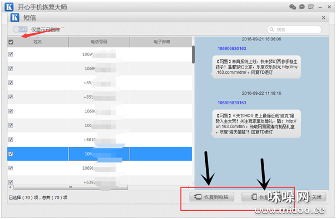The image size is (336, 219).
Task: Click timestamp 2016-09-22 11:18:16
Action: tap(261, 93)
